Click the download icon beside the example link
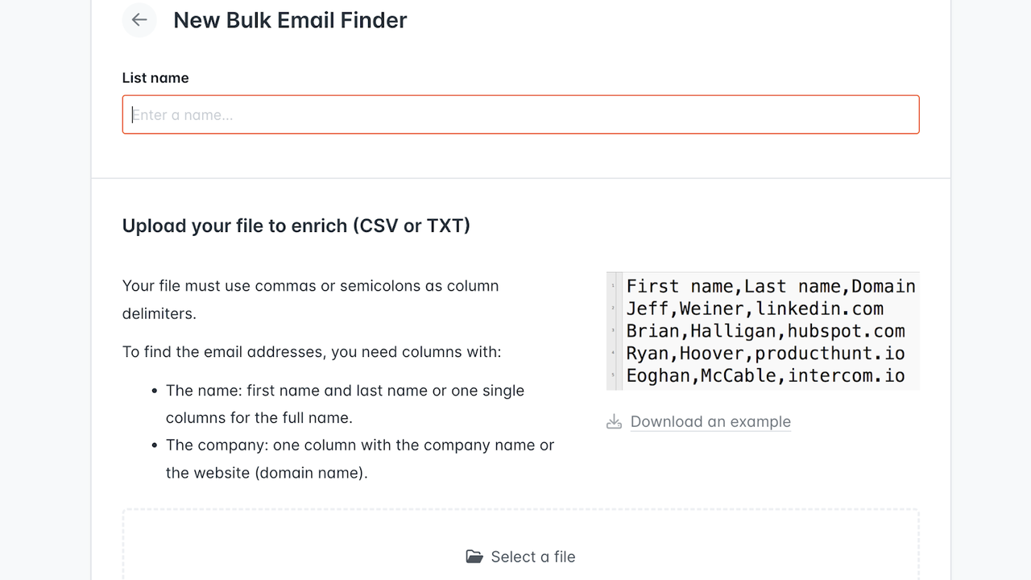1031x580 pixels. click(614, 421)
